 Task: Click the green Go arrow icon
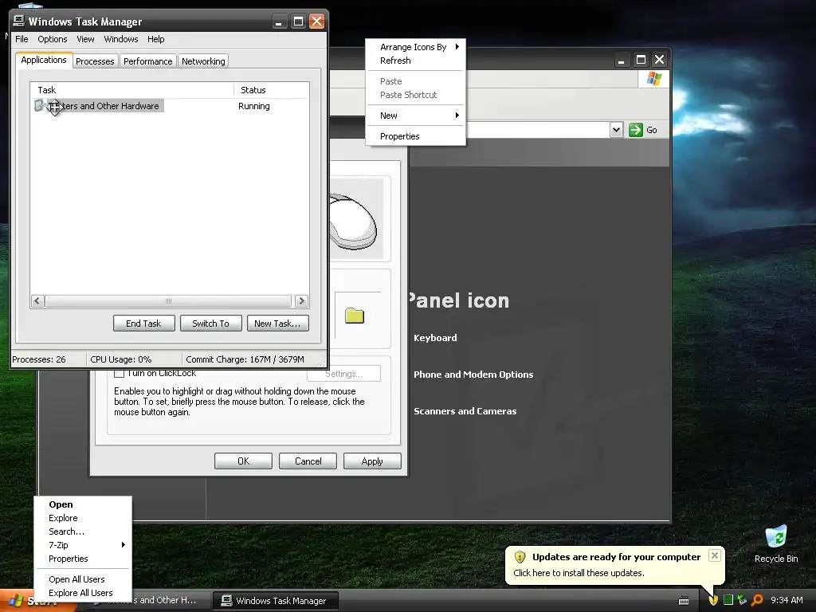[x=635, y=130]
